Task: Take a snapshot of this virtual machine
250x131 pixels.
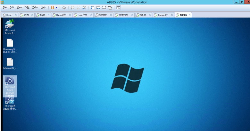Action: pos(72,7)
